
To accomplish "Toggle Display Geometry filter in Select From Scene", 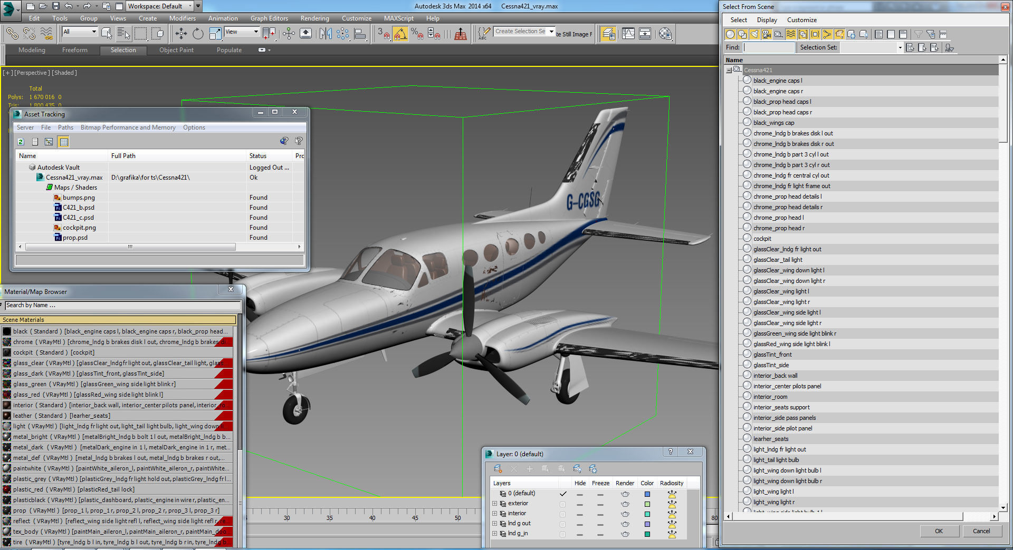I will (x=730, y=34).
